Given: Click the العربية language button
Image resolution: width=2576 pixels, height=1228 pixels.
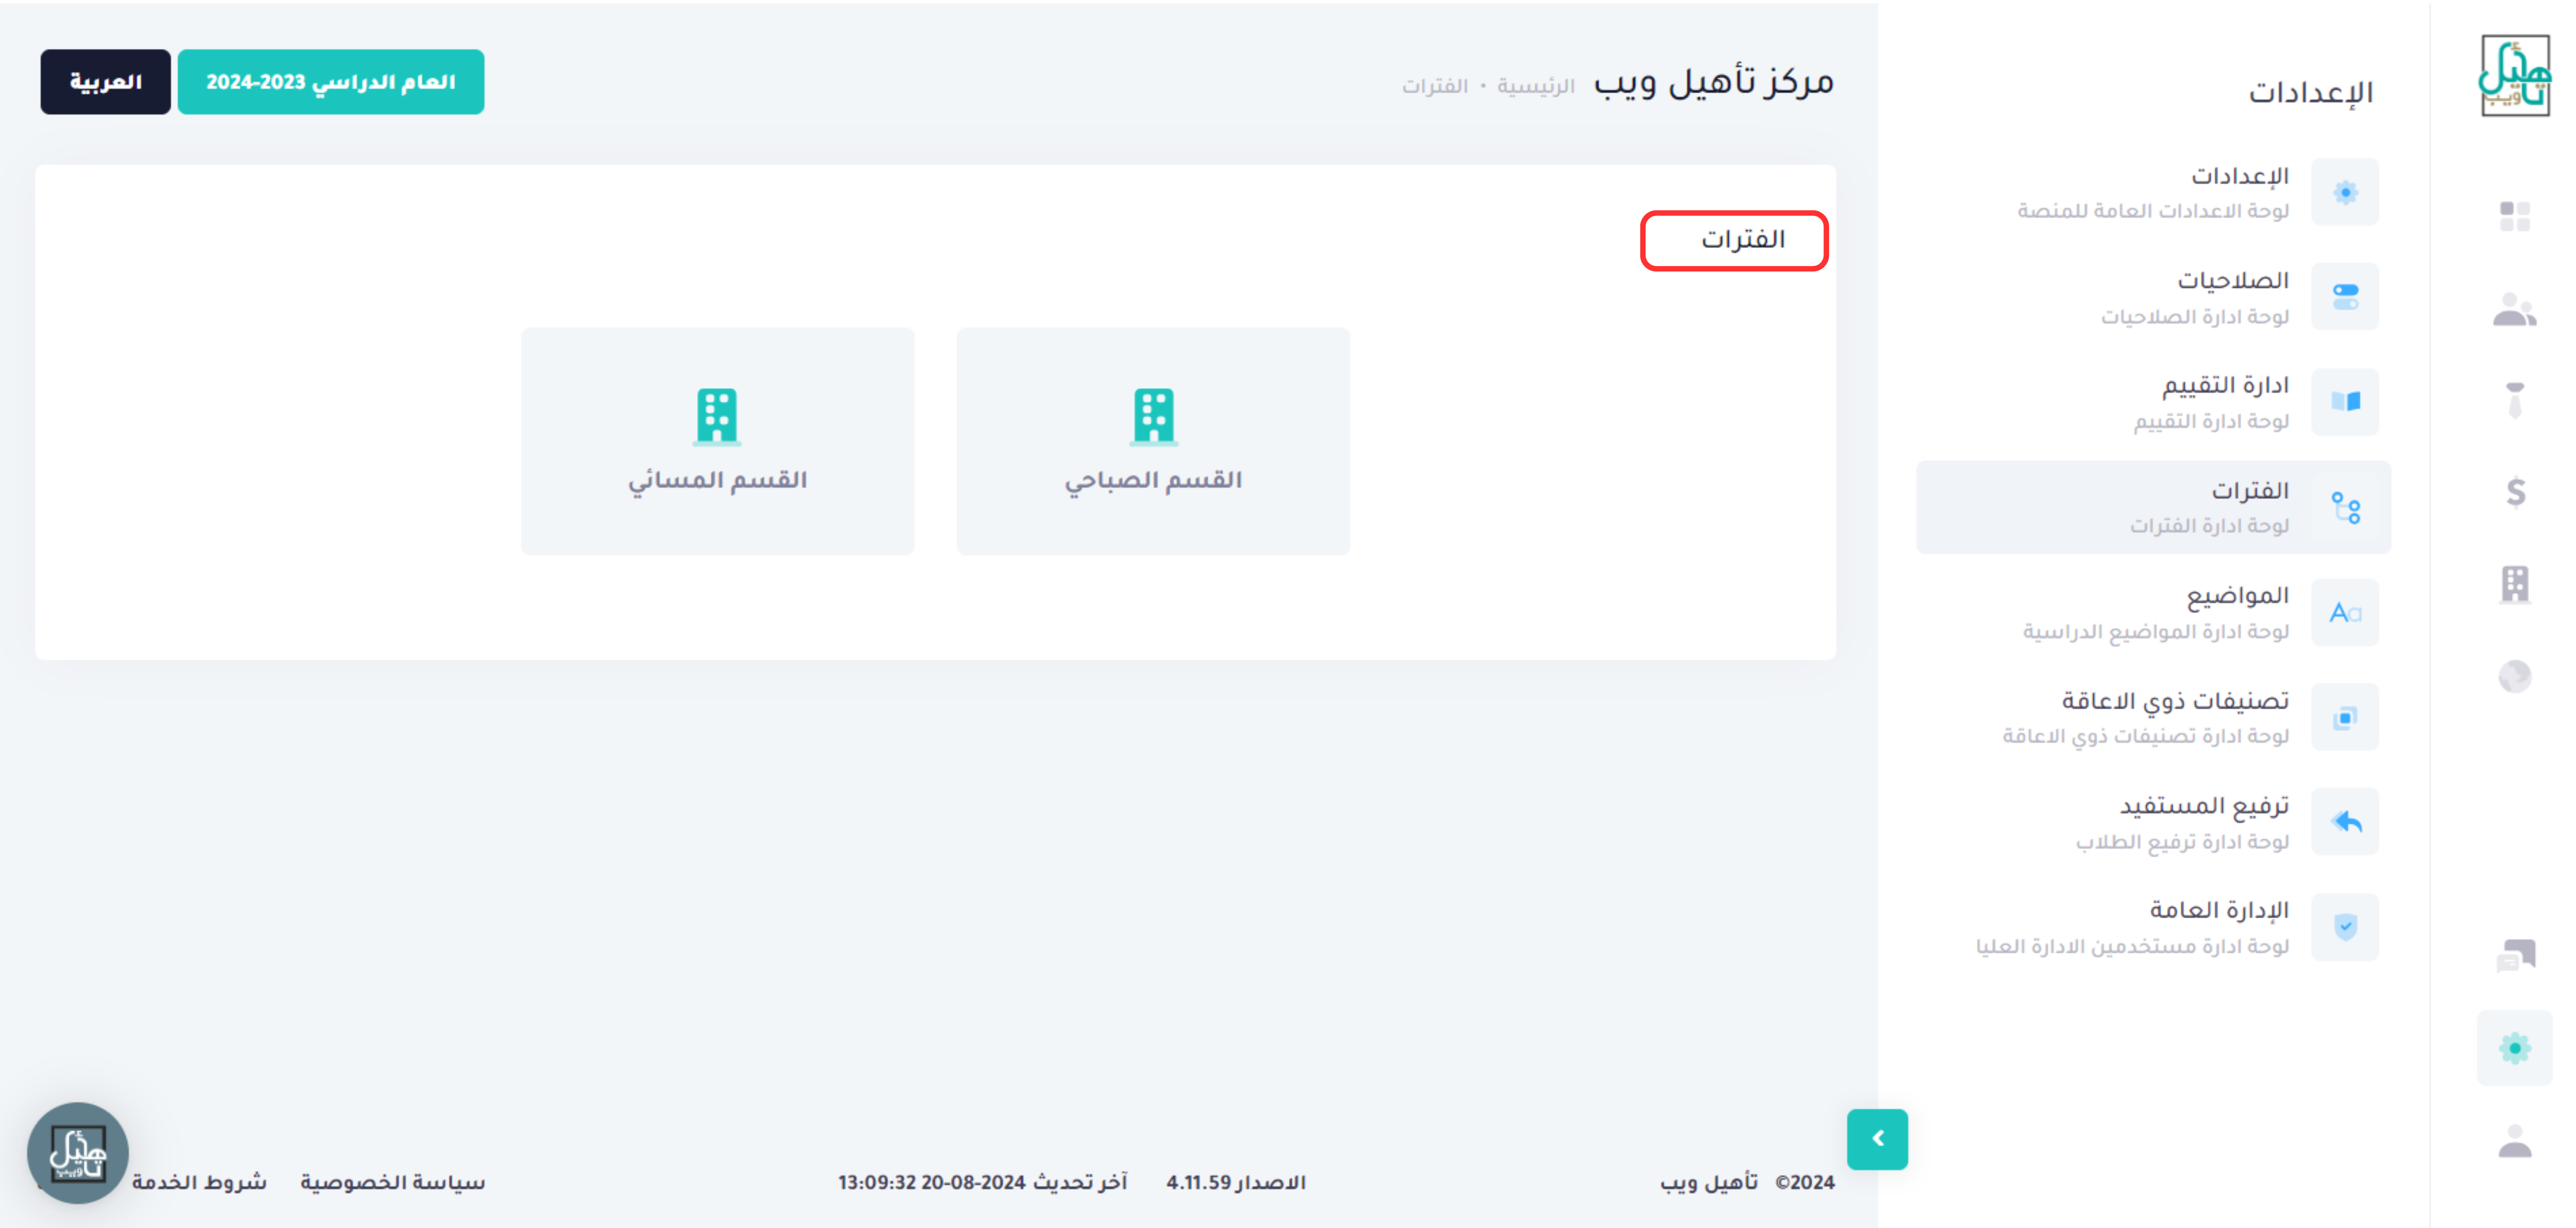Looking at the screenshot, I should pyautogui.click(x=106, y=82).
